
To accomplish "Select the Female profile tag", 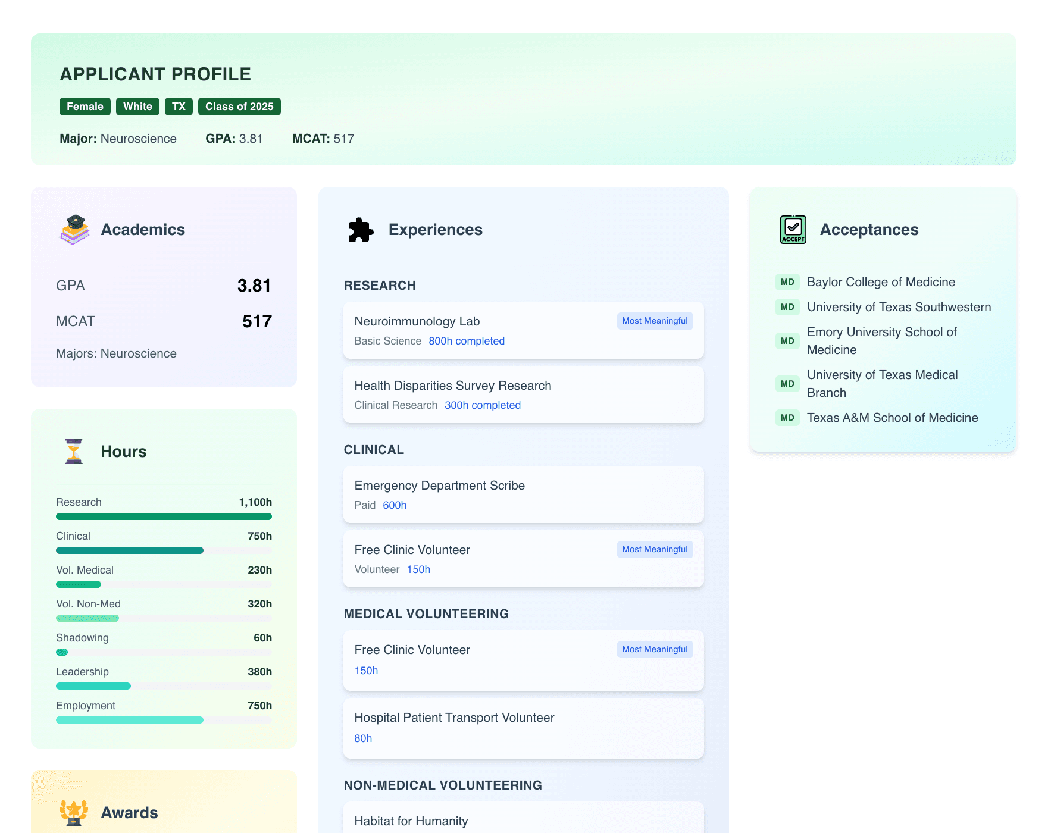I will (x=85, y=107).
